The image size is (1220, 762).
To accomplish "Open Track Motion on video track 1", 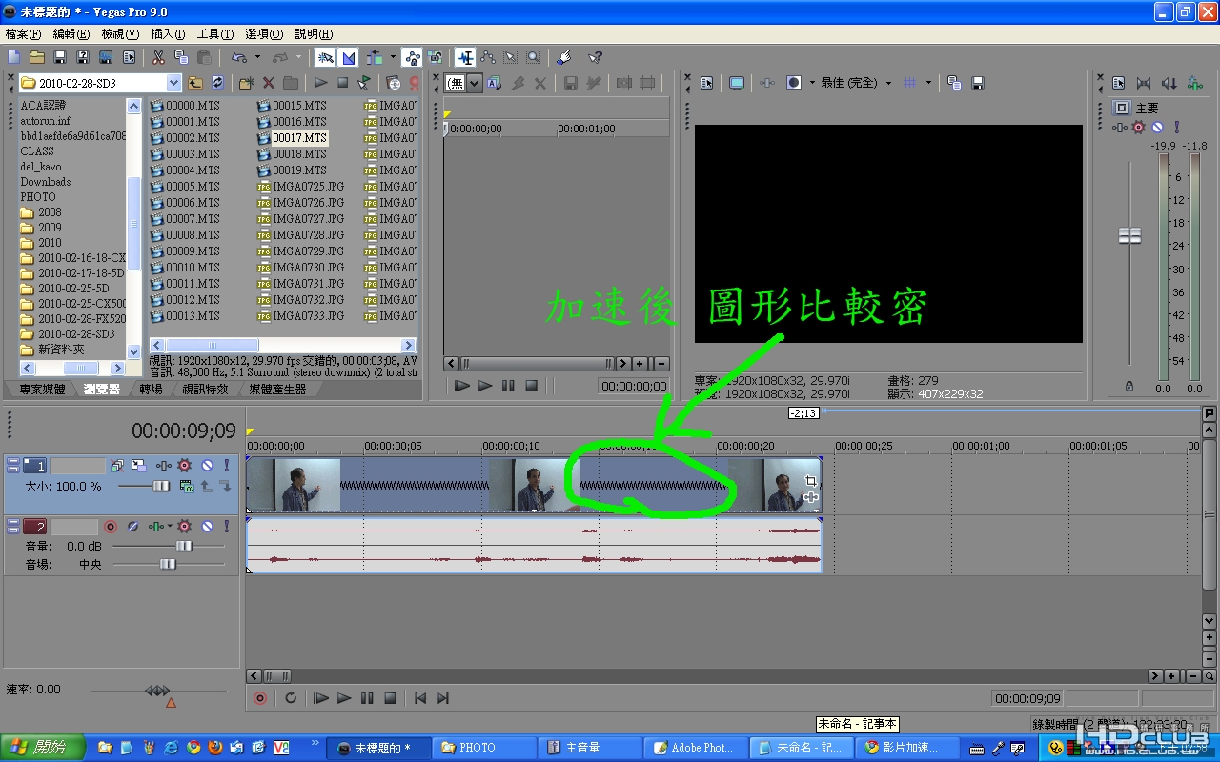I will (139, 466).
